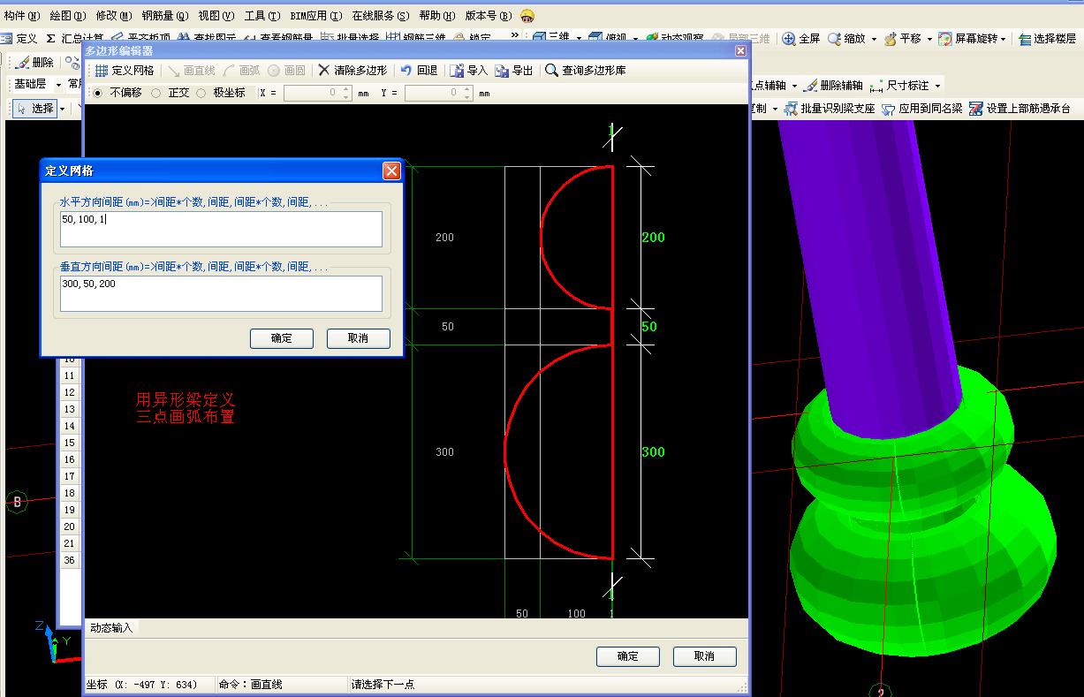Viewport: 1084px width, 697px height.
Task: Click the 导入 import icon
Action: pyautogui.click(x=457, y=71)
